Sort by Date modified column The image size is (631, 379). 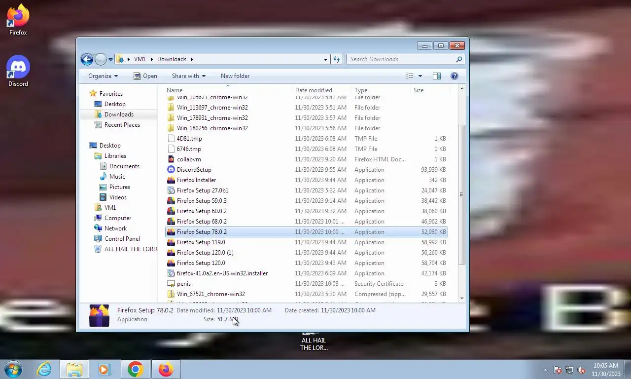pyautogui.click(x=321, y=90)
